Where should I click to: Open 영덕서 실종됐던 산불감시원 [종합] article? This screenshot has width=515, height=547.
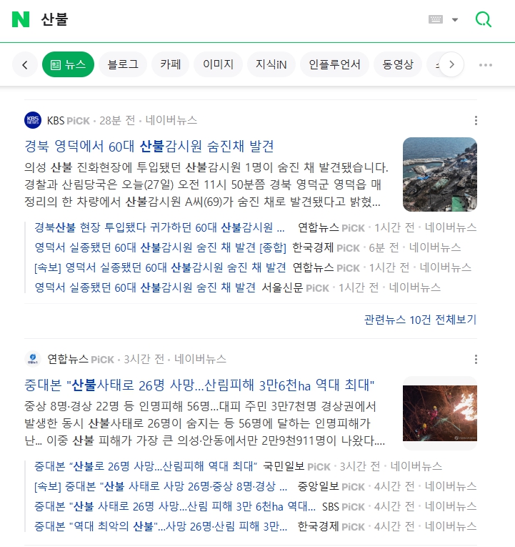tap(160, 247)
